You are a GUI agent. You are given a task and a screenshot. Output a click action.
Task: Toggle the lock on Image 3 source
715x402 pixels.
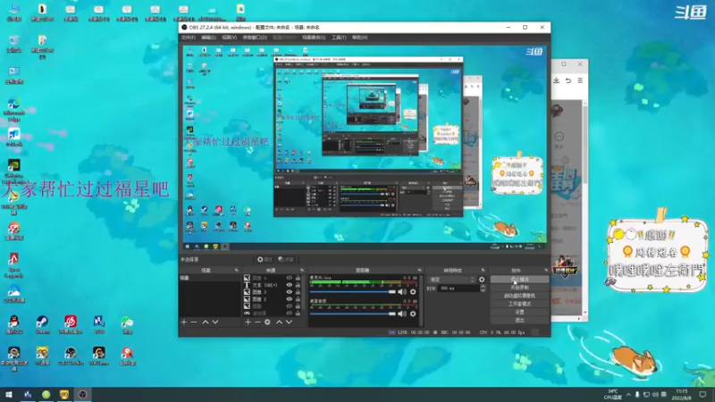(x=298, y=292)
